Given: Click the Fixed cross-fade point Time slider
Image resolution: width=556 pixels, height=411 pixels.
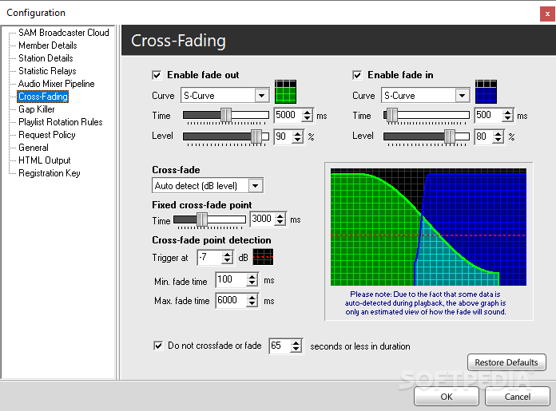Looking at the screenshot, I should coord(209,219).
